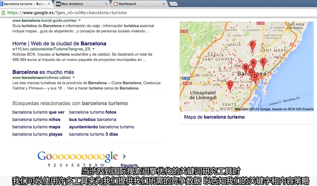
Task: Close the Dashboard tab
Action: (164, 4)
